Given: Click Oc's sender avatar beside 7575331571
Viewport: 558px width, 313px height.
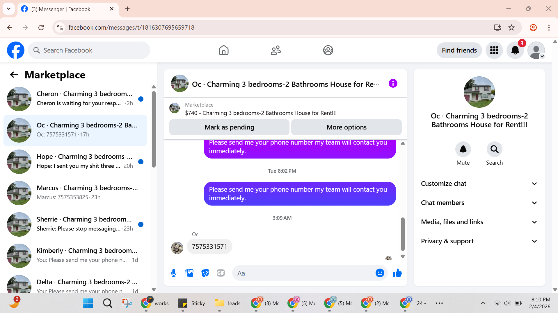Looking at the screenshot, I should click(177, 248).
